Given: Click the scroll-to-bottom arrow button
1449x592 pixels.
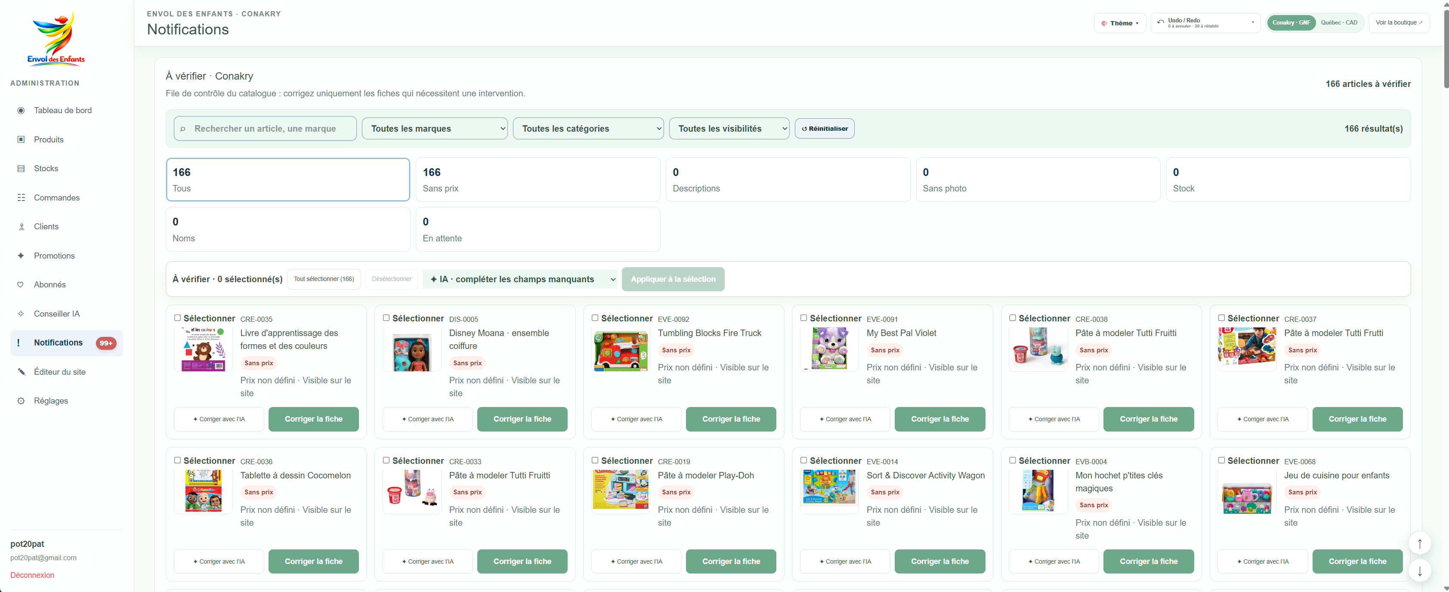Looking at the screenshot, I should click(x=1419, y=571).
